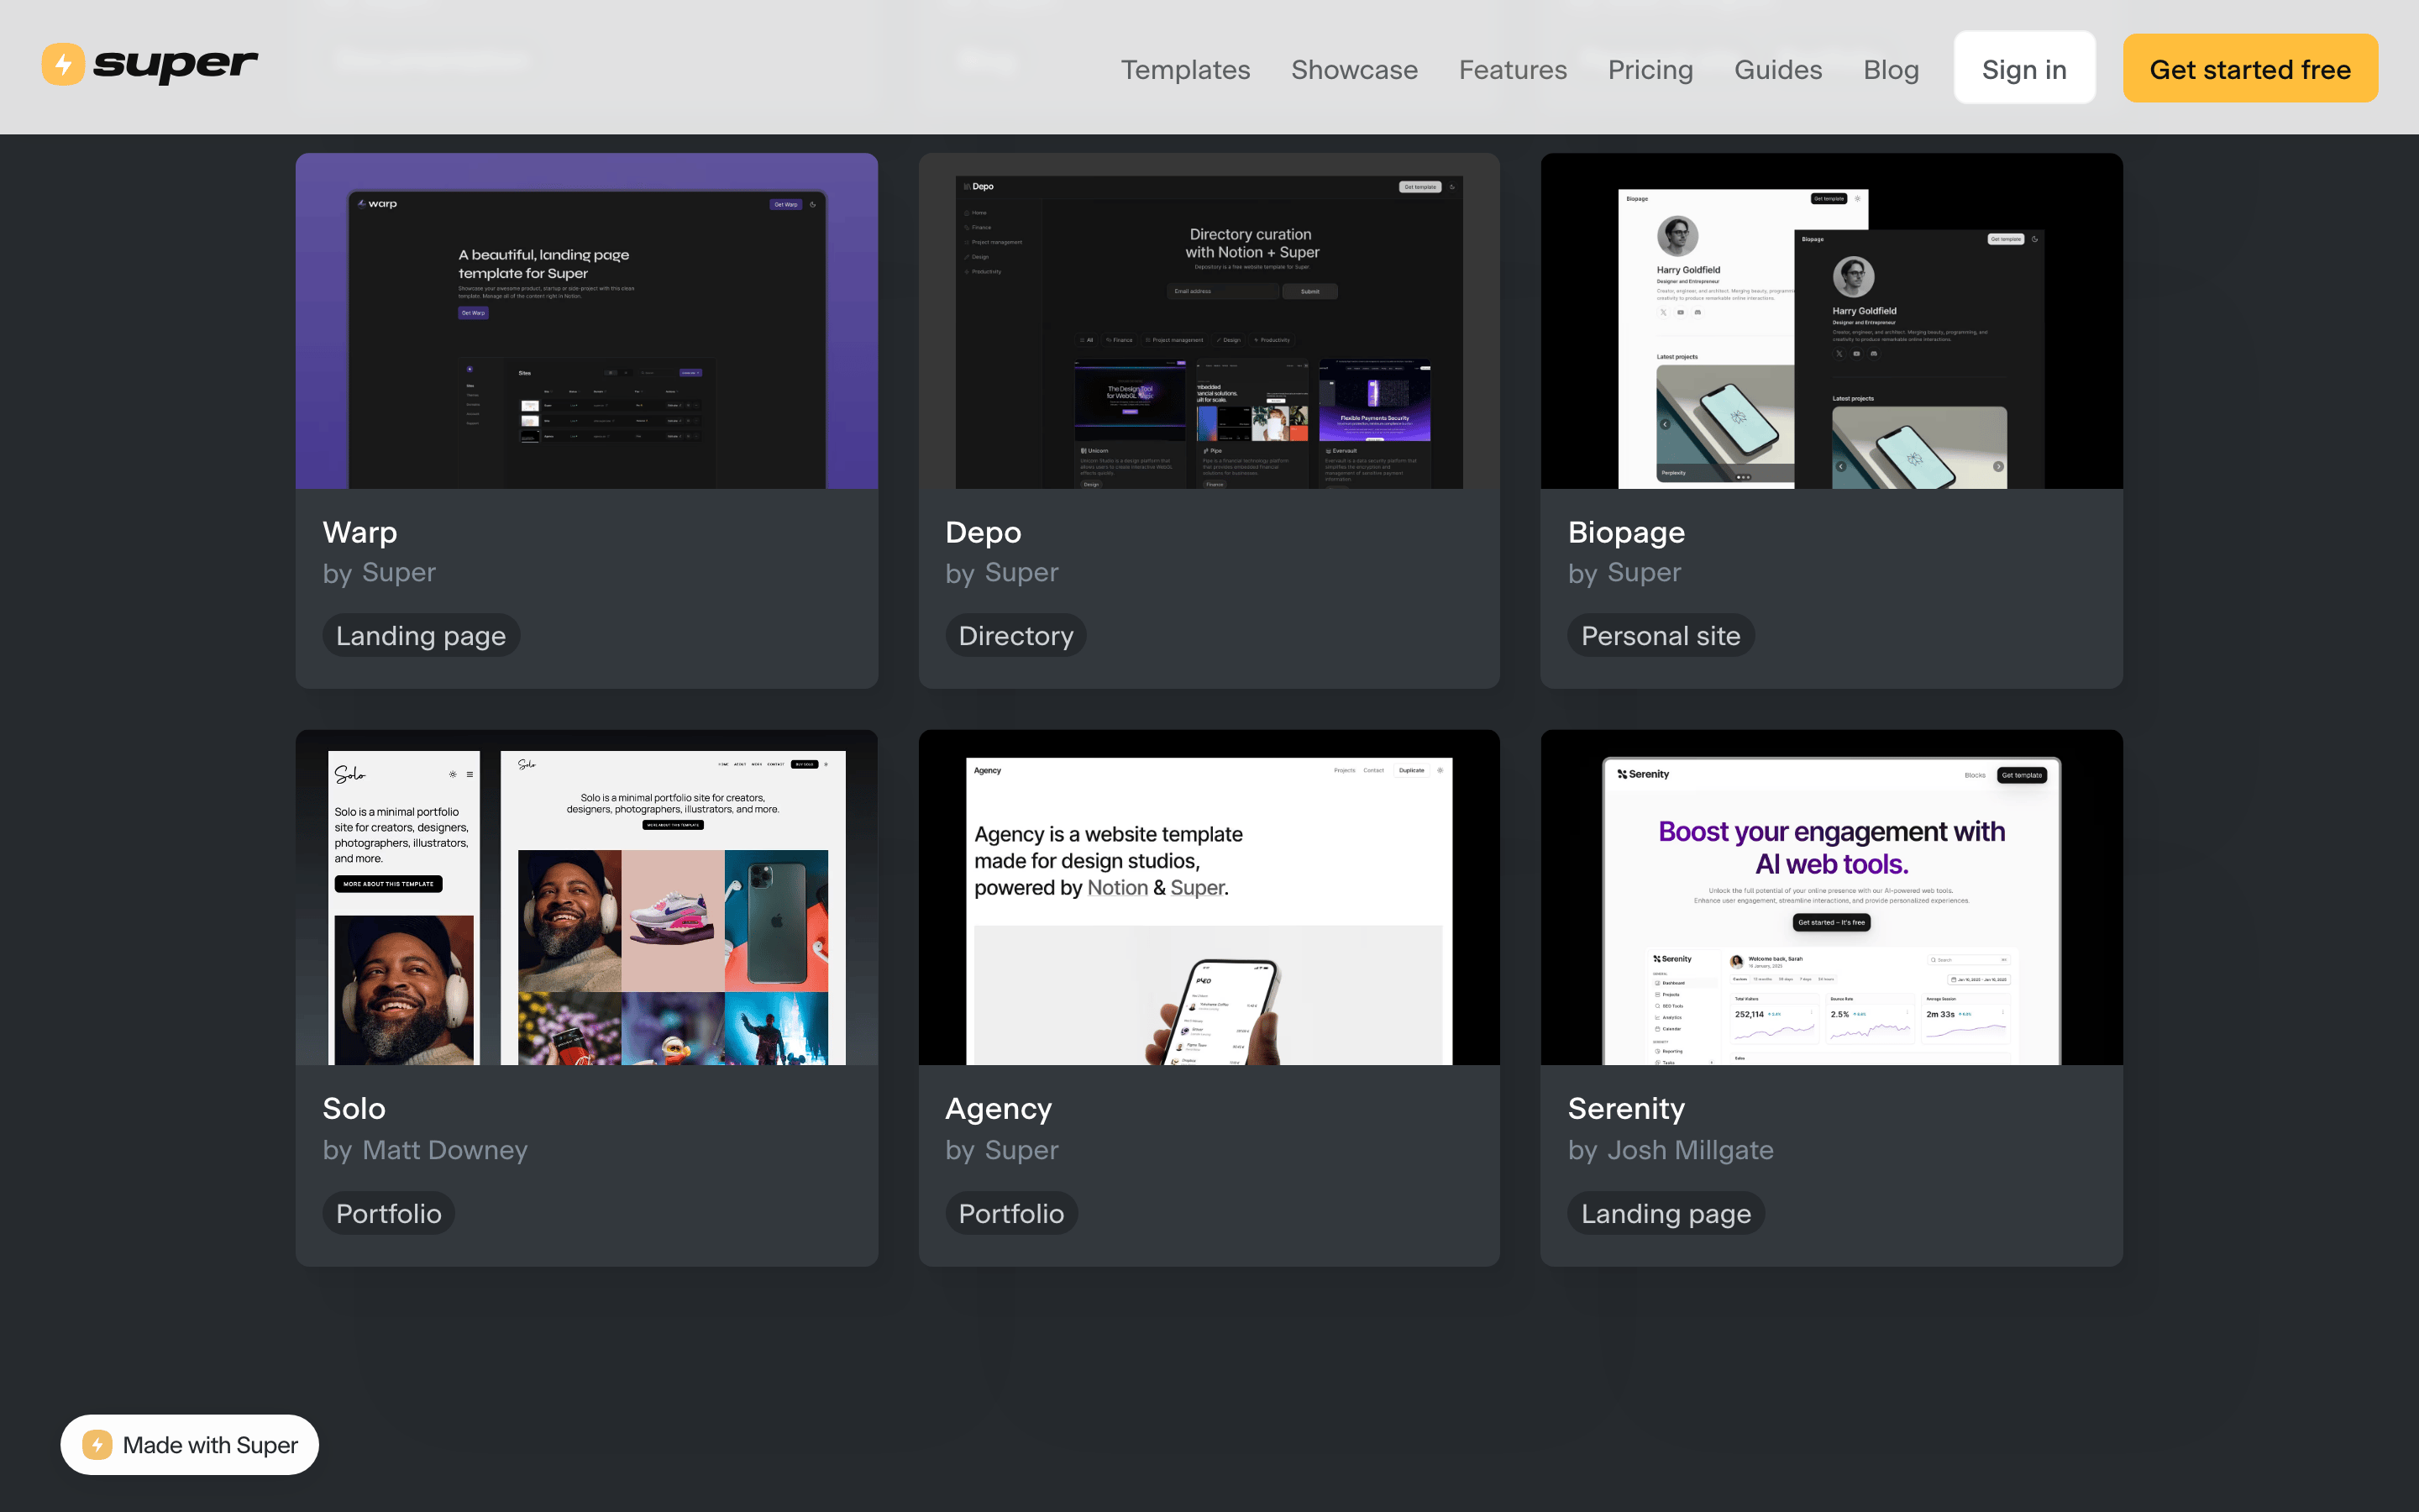The width and height of the screenshot is (2419, 1512).
Task: Open the Blog link
Action: (x=1892, y=69)
